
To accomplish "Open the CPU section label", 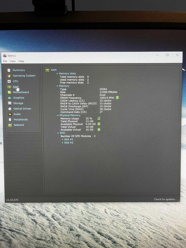I will coord(16,81).
